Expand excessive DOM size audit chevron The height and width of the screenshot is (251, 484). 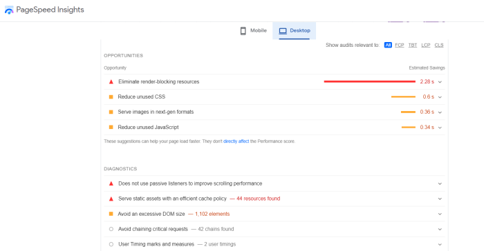click(440, 214)
